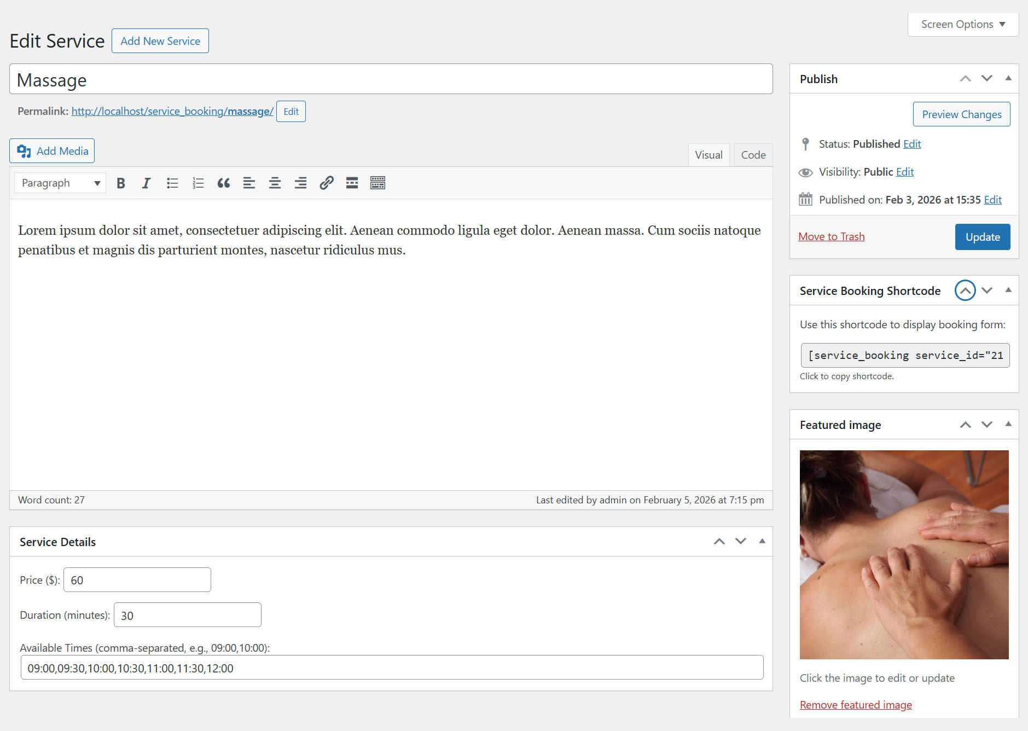Insert the Read More tag
The image size is (1028, 731).
(x=352, y=183)
